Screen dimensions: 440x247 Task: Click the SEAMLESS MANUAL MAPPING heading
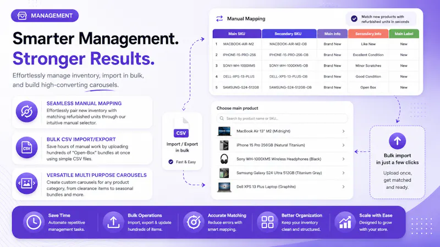pyautogui.click(x=84, y=103)
